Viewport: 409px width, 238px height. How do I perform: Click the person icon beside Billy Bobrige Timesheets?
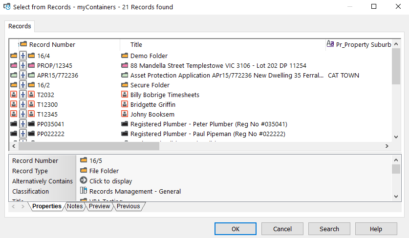tap(125, 95)
